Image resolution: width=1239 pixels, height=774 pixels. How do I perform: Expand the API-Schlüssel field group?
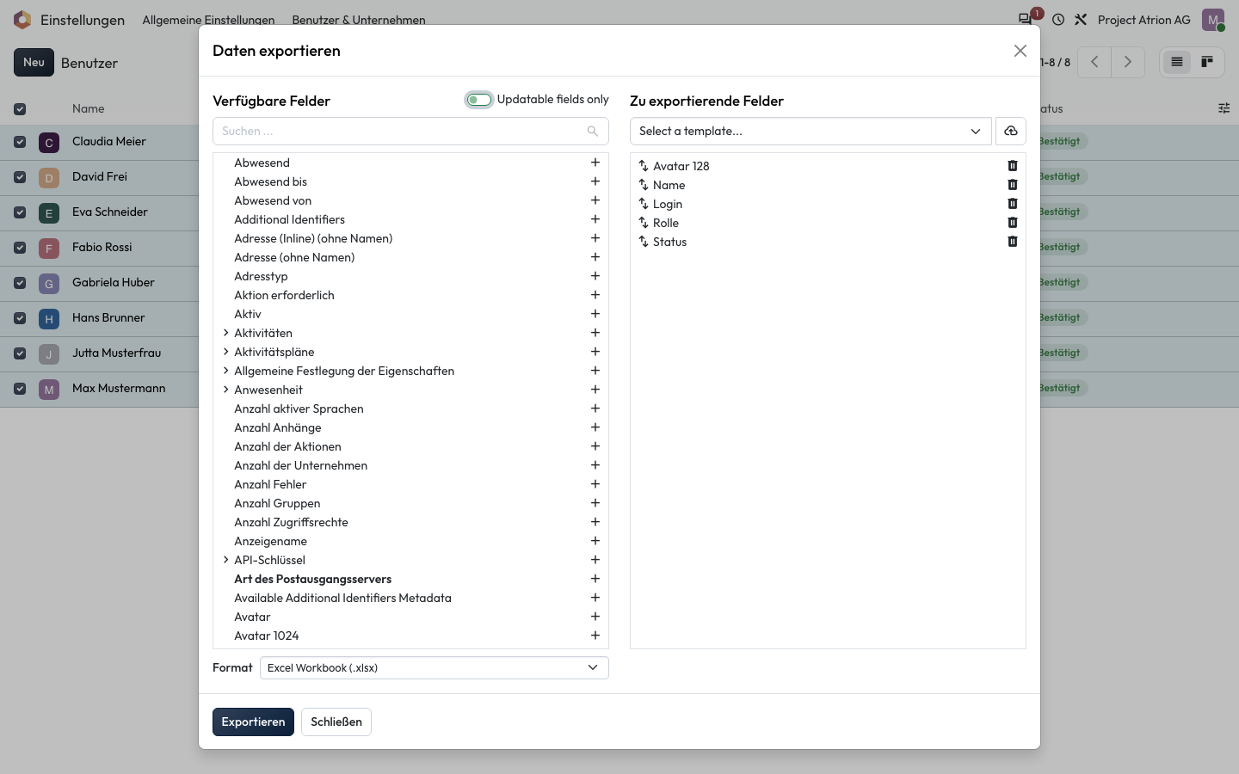coord(225,560)
